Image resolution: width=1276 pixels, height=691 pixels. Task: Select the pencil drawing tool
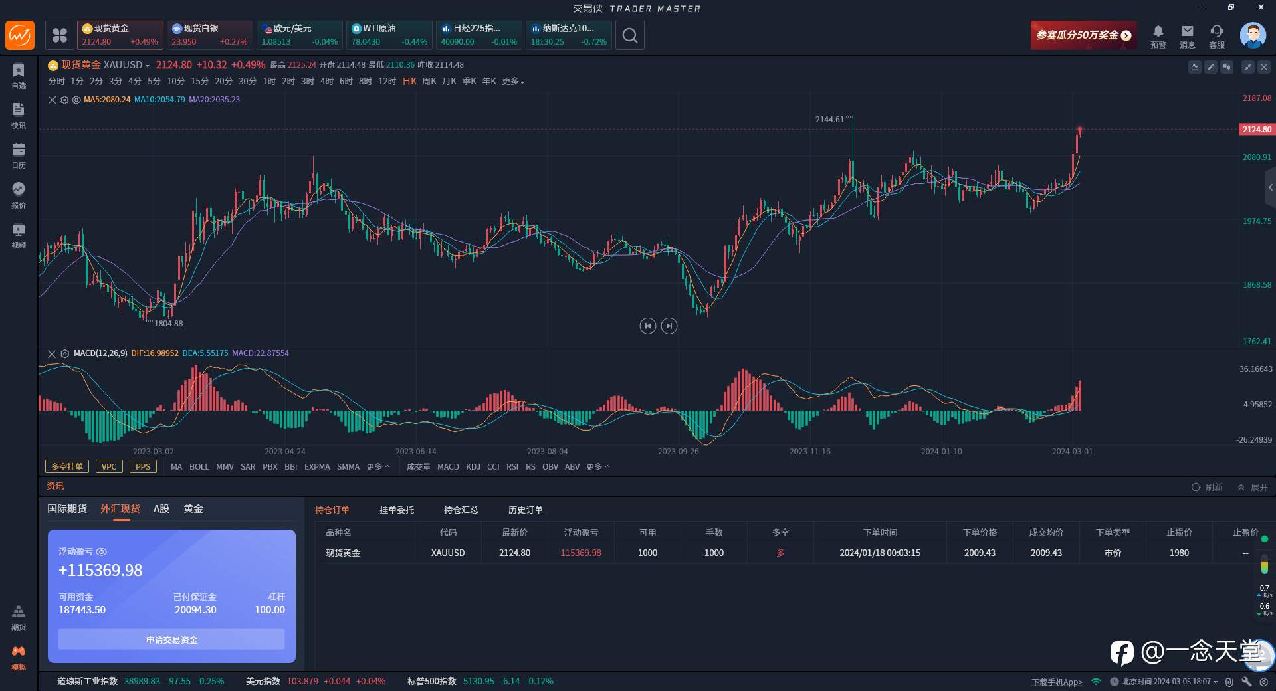pos(1211,67)
